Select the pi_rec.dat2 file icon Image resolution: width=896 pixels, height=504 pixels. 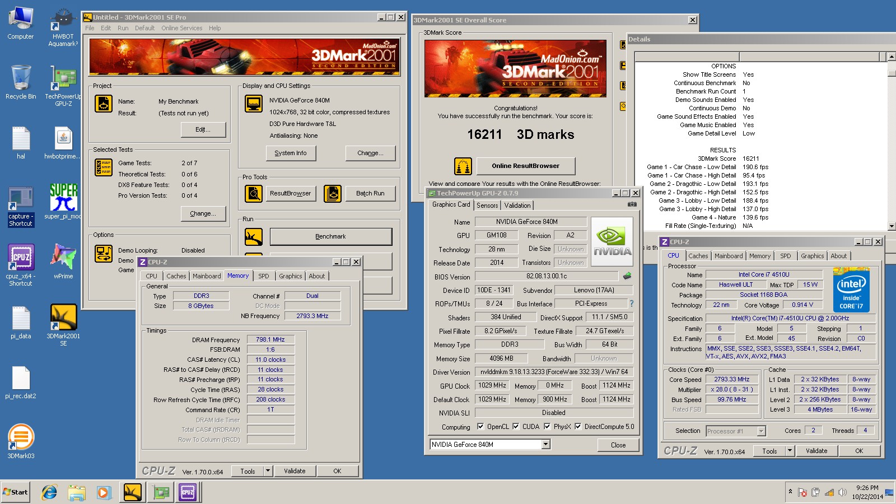click(21, 382)
